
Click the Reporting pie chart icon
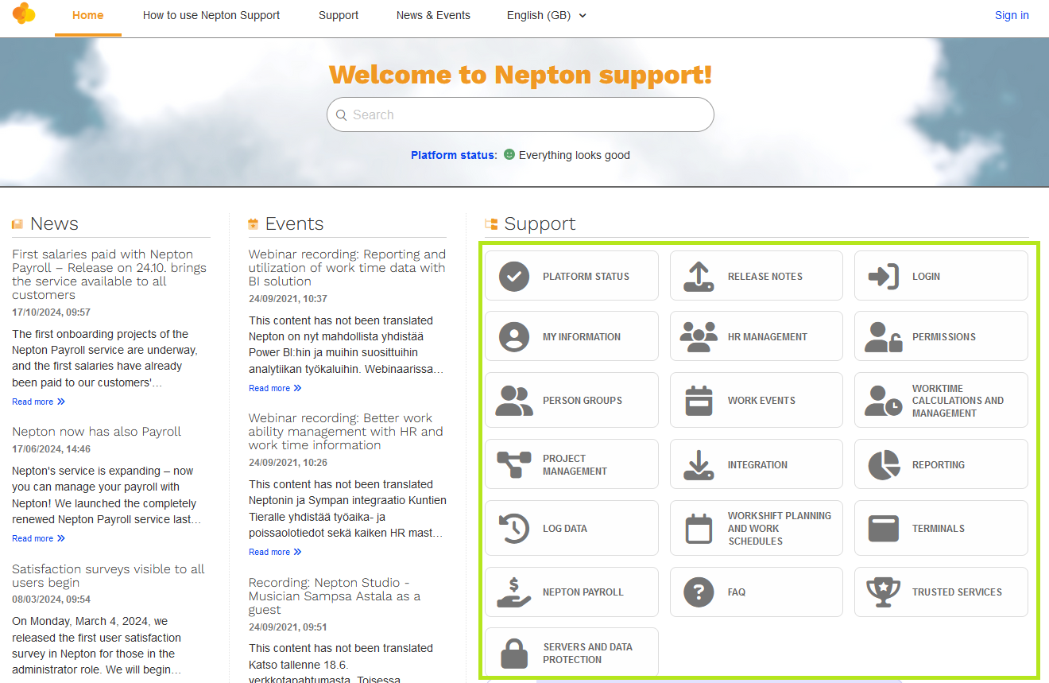(x=883, y=465)
